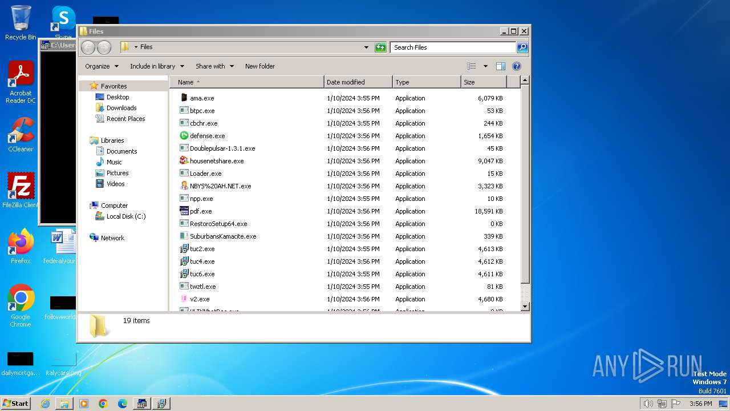Select Desktop in Favorites
This screenshot has width=730, height=411.
tap(117, 97)
